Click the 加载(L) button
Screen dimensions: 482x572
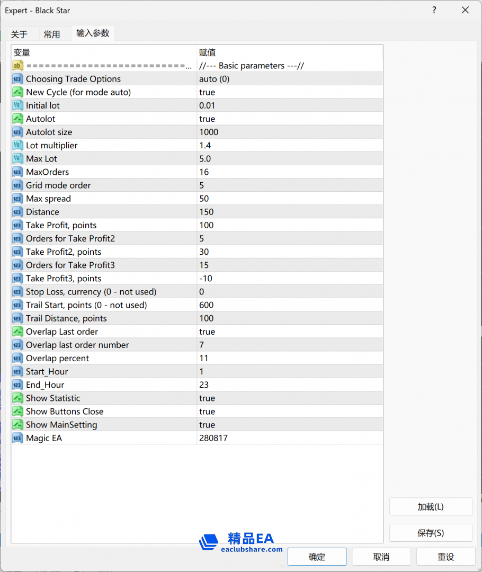tap(430, 507)
